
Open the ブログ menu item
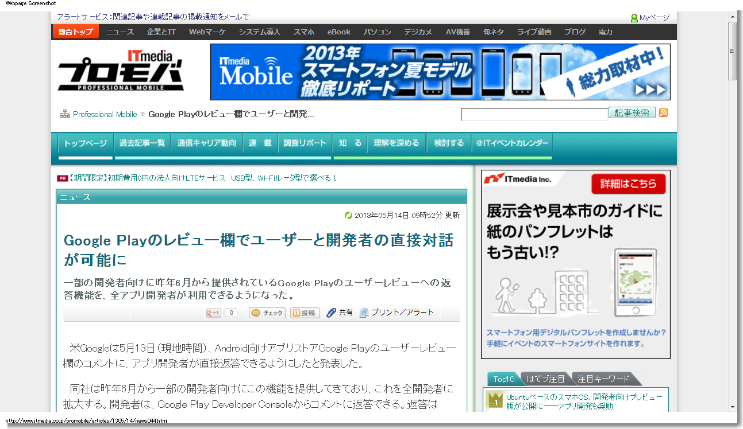[575, 32]
